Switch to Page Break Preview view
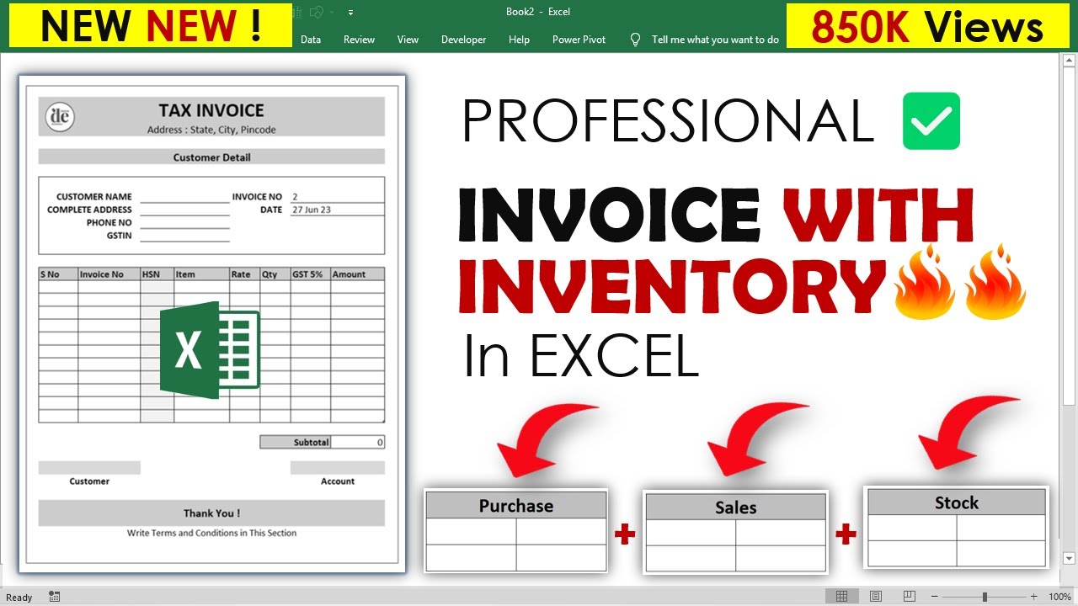 click(x=909, y=597)
